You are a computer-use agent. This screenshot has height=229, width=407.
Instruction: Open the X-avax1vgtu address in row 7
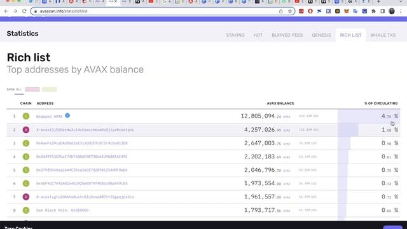[85, 197]
